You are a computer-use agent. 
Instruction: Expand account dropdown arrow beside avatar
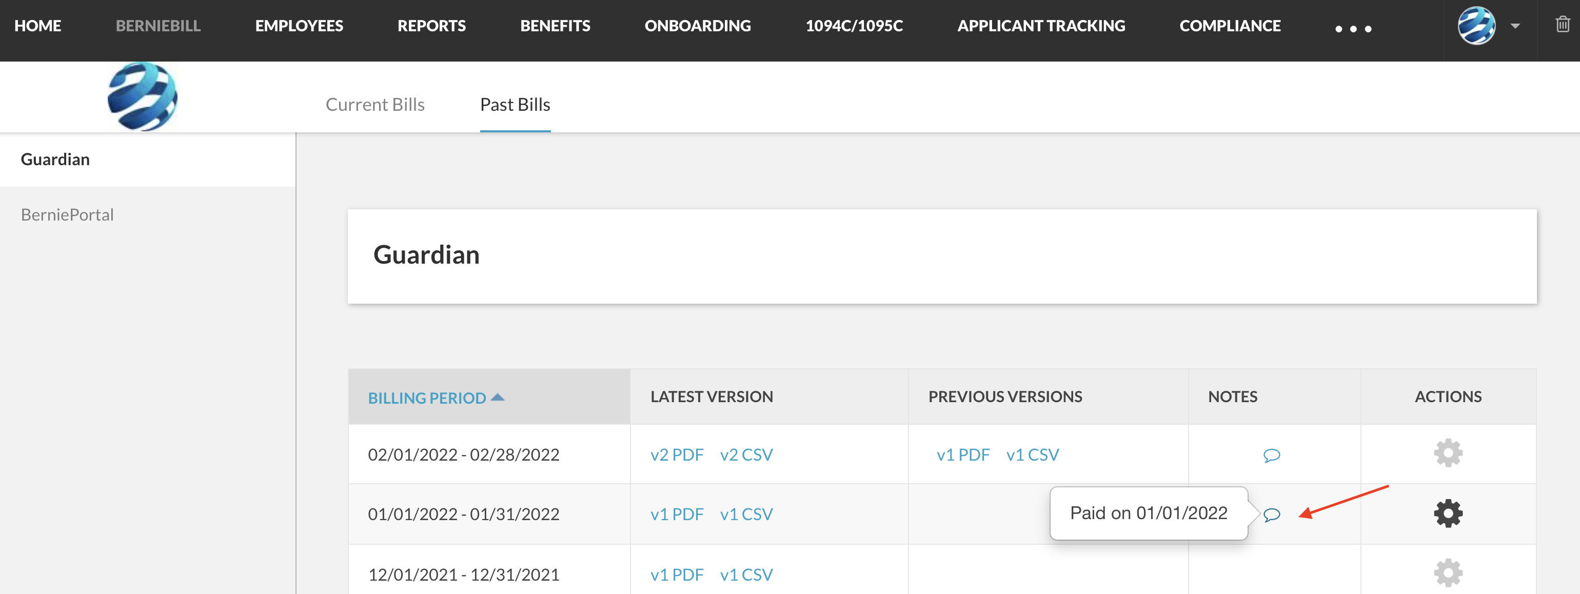pyautogui.click(x=1515, y=26)
